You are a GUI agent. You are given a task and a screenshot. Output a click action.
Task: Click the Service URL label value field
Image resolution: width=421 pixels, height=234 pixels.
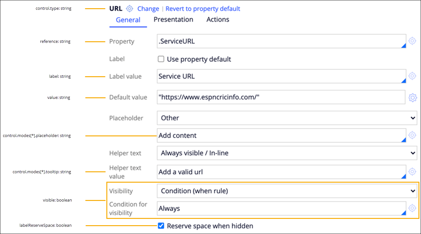(x=281, y=76)
